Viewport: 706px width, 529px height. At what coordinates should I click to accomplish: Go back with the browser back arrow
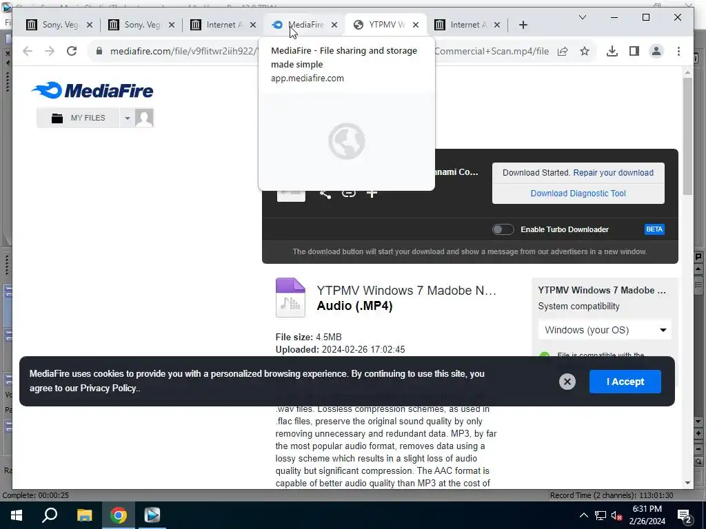pyautogui.click(x=28, y=51)
